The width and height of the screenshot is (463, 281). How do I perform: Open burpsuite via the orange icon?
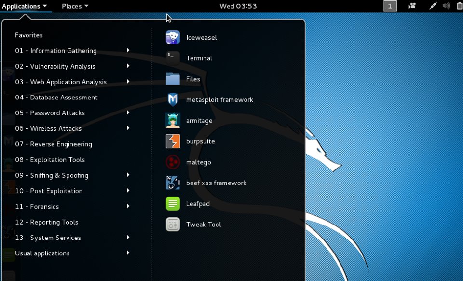(x=173, y=141)
